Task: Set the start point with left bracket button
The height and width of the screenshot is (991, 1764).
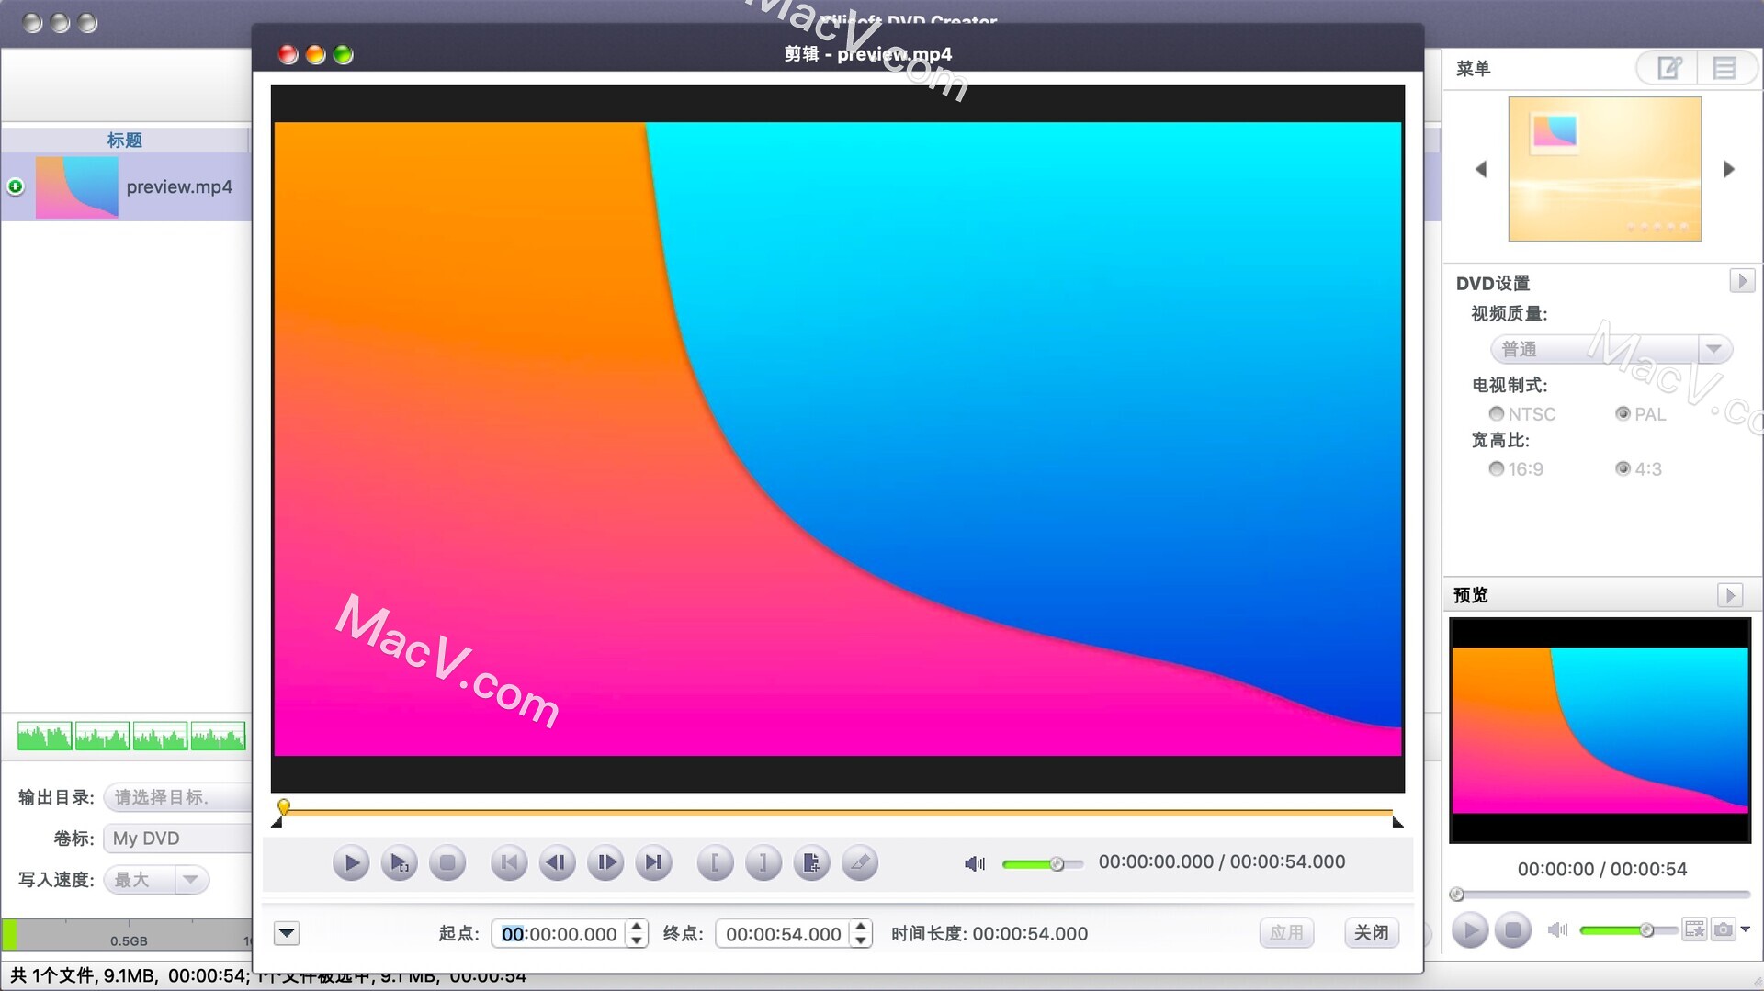Action: (715, 862)
